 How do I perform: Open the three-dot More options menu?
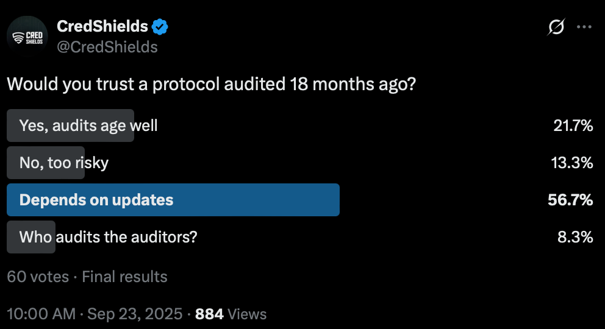click(x=584, y=27)
